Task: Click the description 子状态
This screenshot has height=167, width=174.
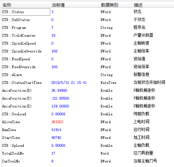Action: pos(139,19)
